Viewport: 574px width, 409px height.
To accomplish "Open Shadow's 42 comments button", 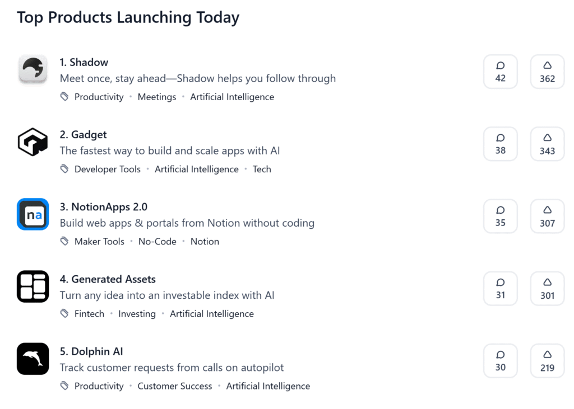I will 501,72.
